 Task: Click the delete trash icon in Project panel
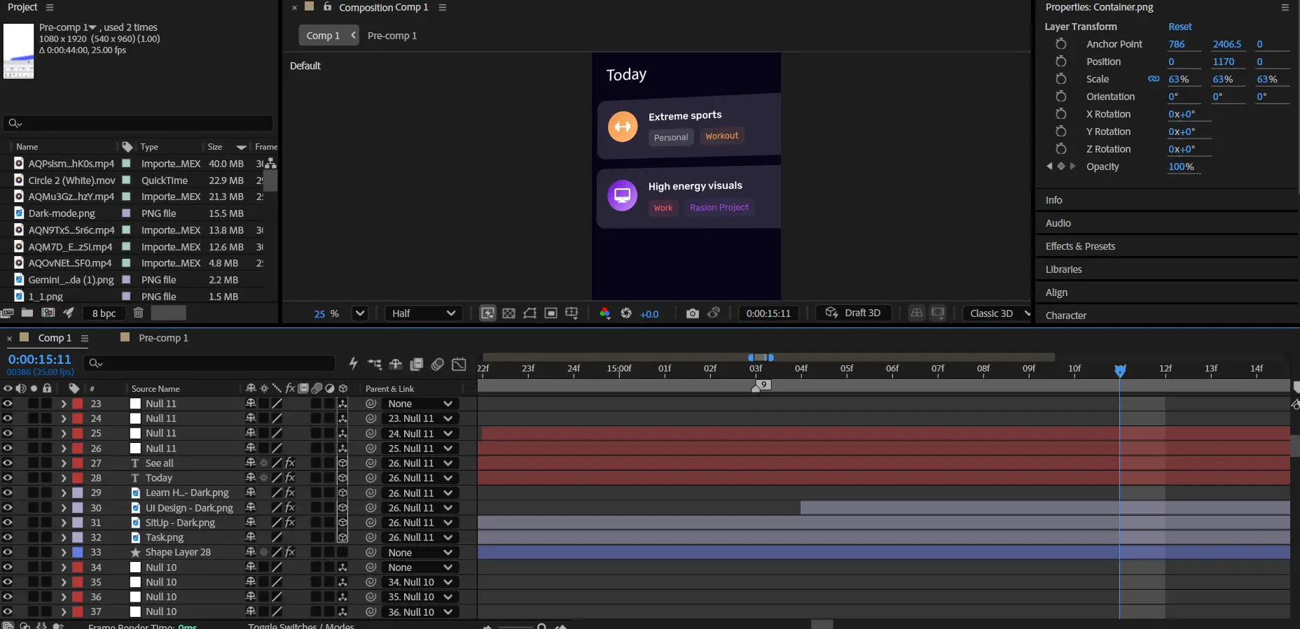(139, 313)
